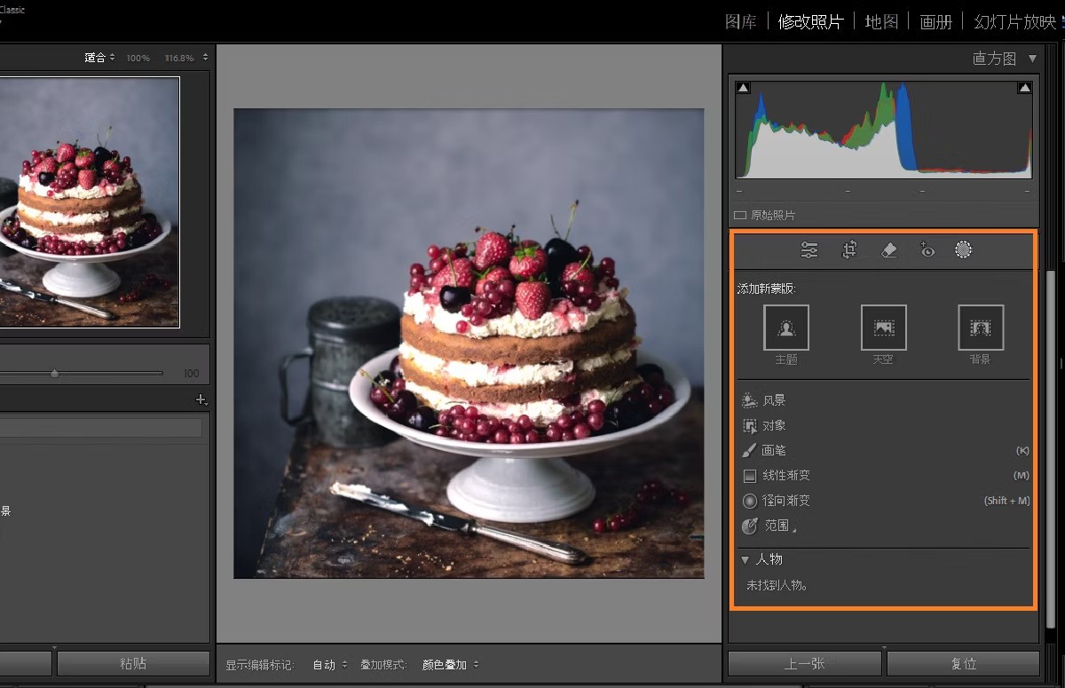
Task: Open the Edit sliders tool icon
Action: pos(809,250)
